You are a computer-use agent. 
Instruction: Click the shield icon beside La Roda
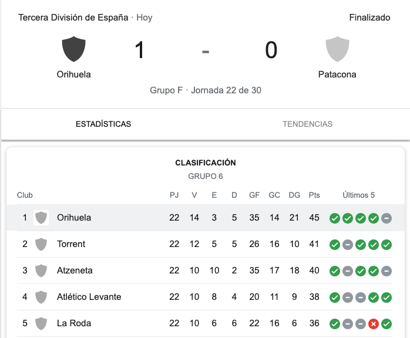click(x=41, y=323)
